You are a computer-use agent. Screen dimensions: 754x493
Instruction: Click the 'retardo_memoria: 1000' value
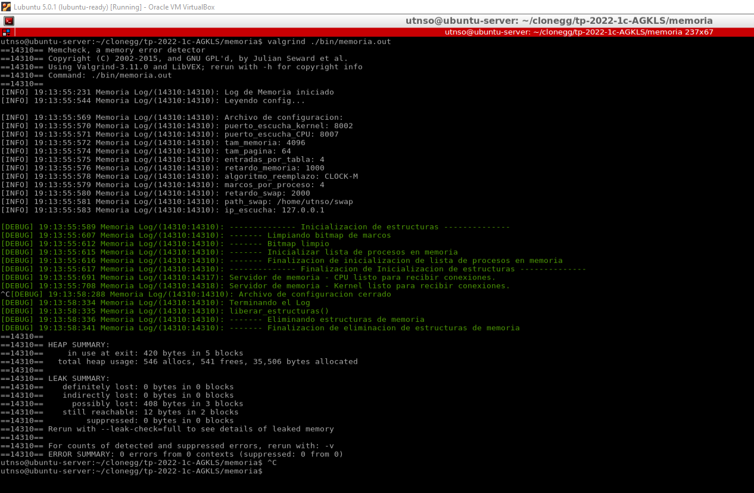coord(274,168)
